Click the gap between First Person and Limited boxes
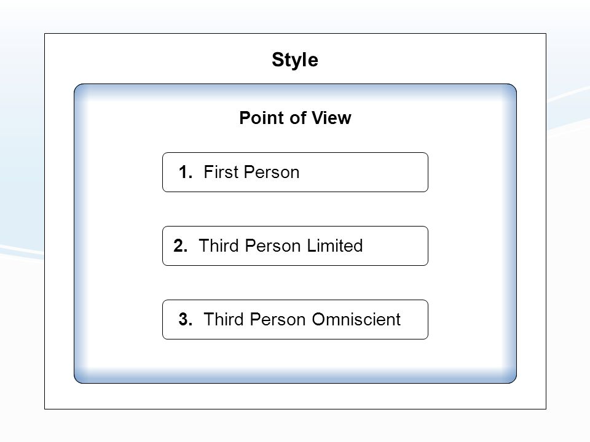Image resolution: width=590 pixels, height=442 pixels. pyautogui.click(x=295, y=209)
